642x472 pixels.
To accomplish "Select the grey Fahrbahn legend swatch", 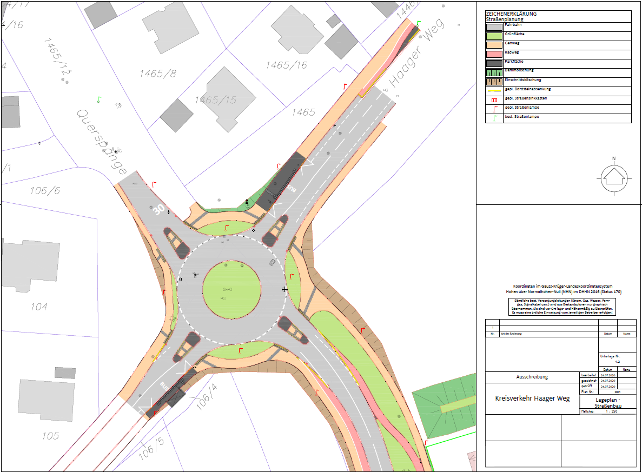I will [x=494, y=28].
